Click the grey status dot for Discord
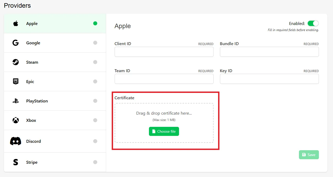 point(95,141)
